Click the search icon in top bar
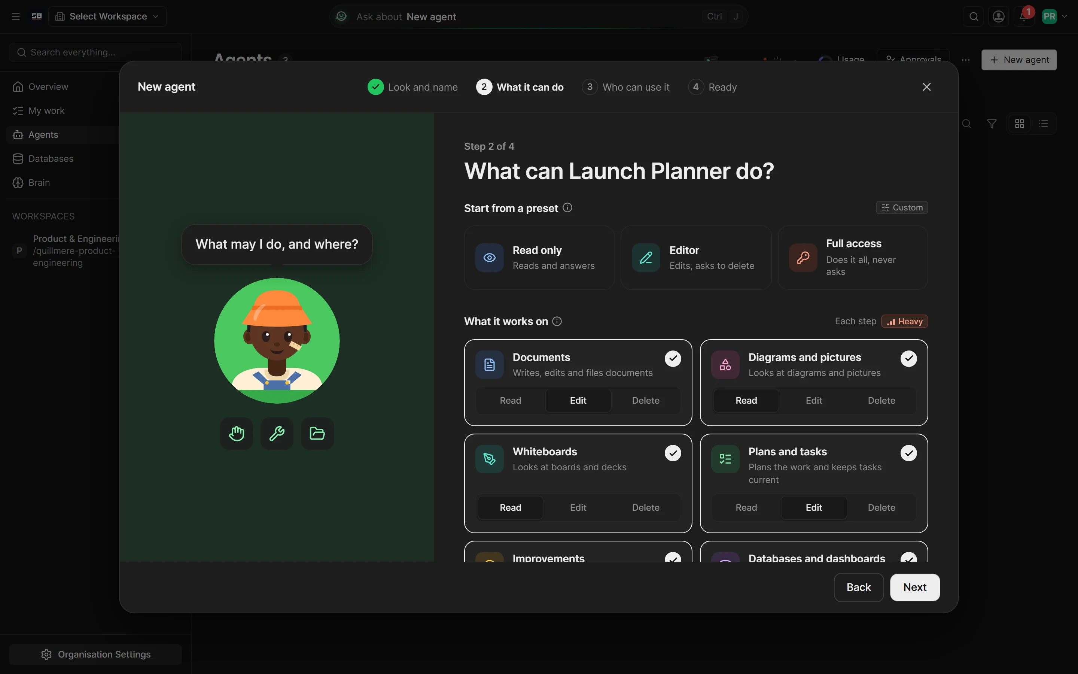The image size is (1078, 674). coord(973,16)
